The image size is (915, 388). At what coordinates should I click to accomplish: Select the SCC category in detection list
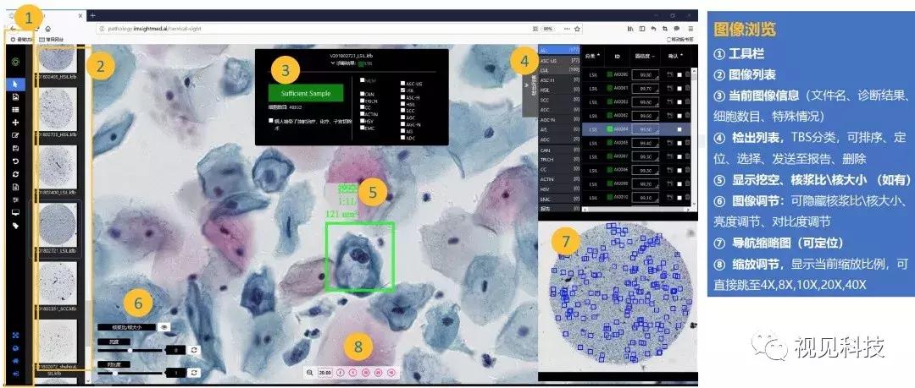(559, 100)
